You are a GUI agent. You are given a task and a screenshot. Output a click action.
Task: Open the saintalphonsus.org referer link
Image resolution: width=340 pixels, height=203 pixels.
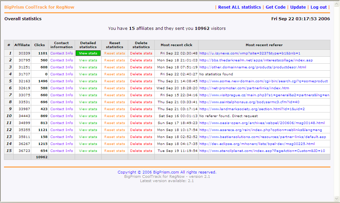click(x=249, y=102)
